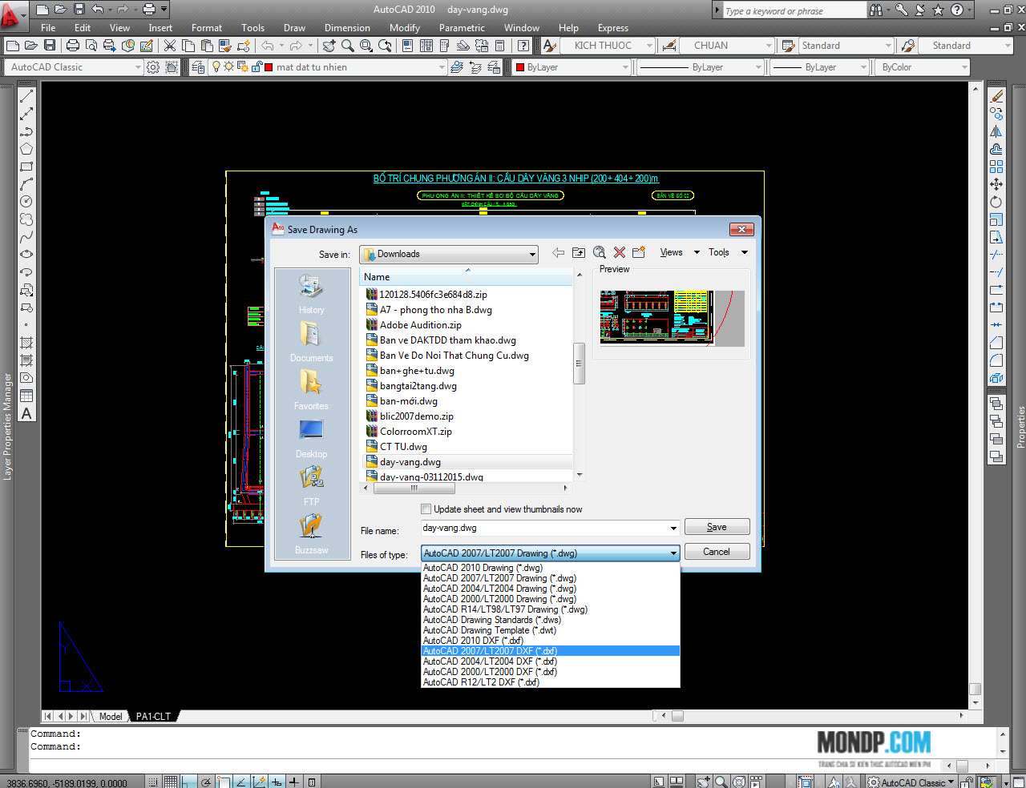The height and width of the screenshot is (788, 1026).
Task: Select the Move tool in modify toolbar
Action: 996,184
